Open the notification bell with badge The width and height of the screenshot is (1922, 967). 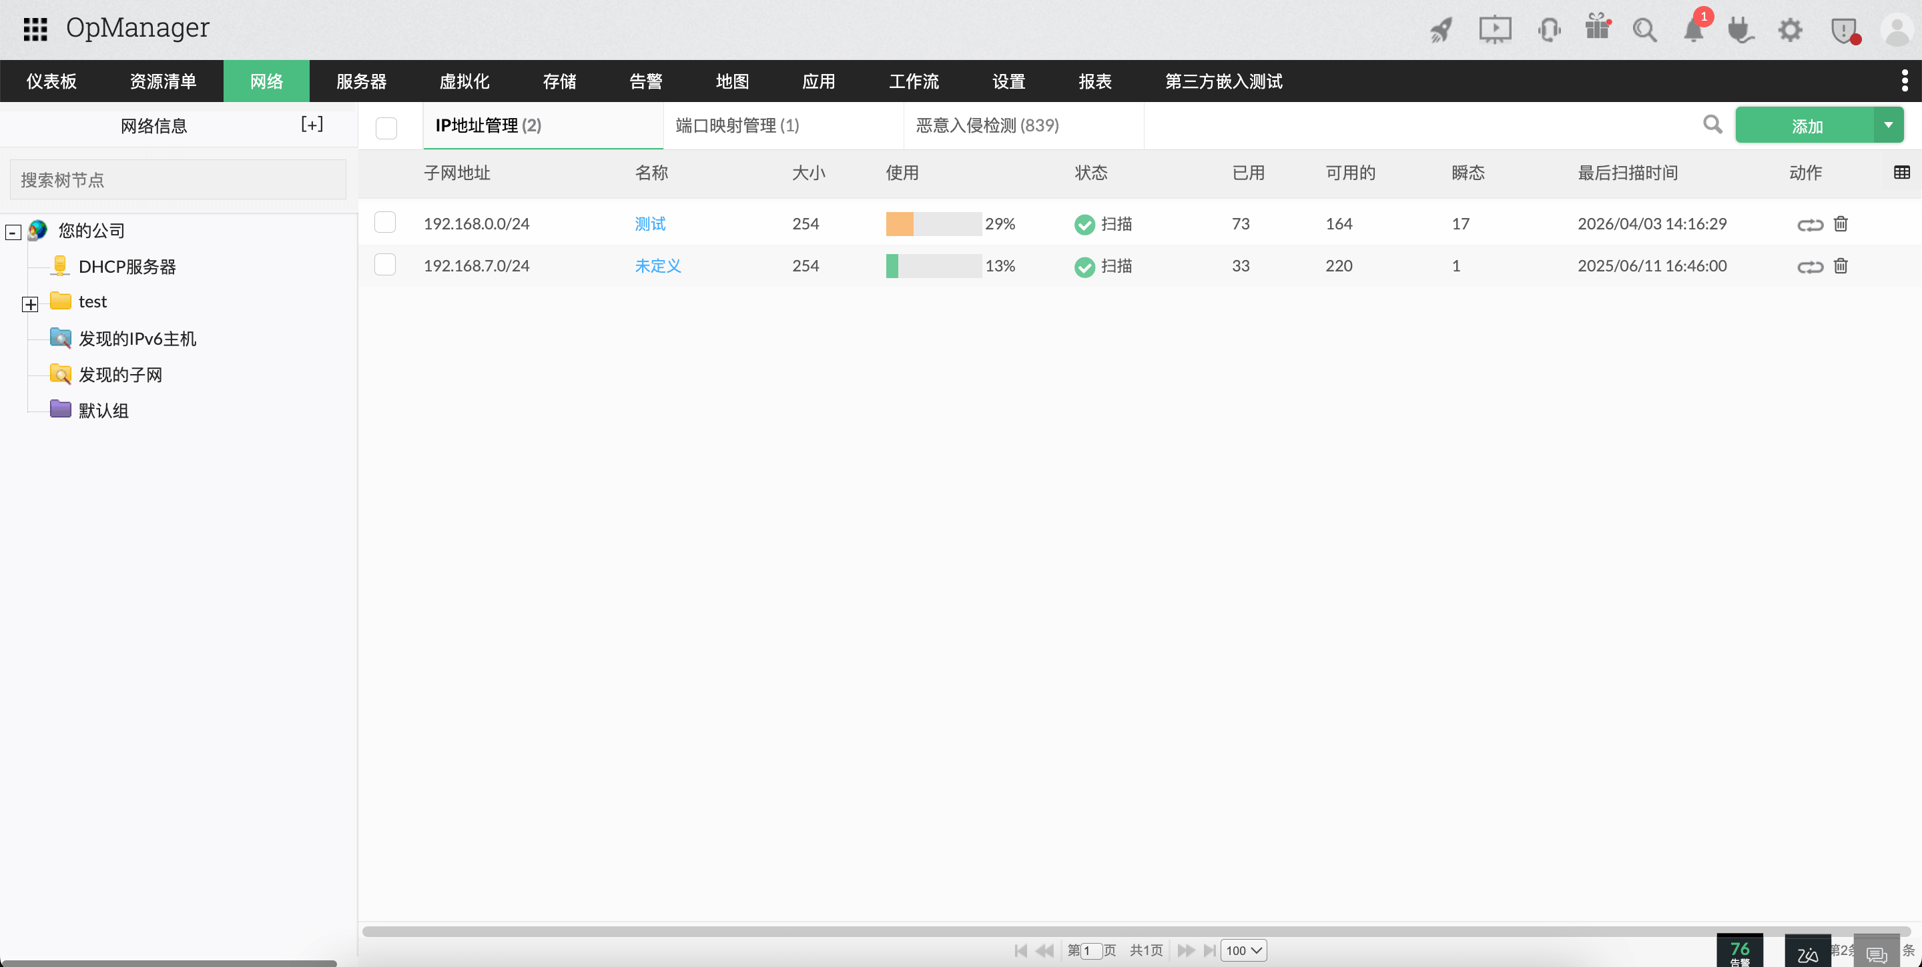pyautogui.click(x=1693, y=30)
